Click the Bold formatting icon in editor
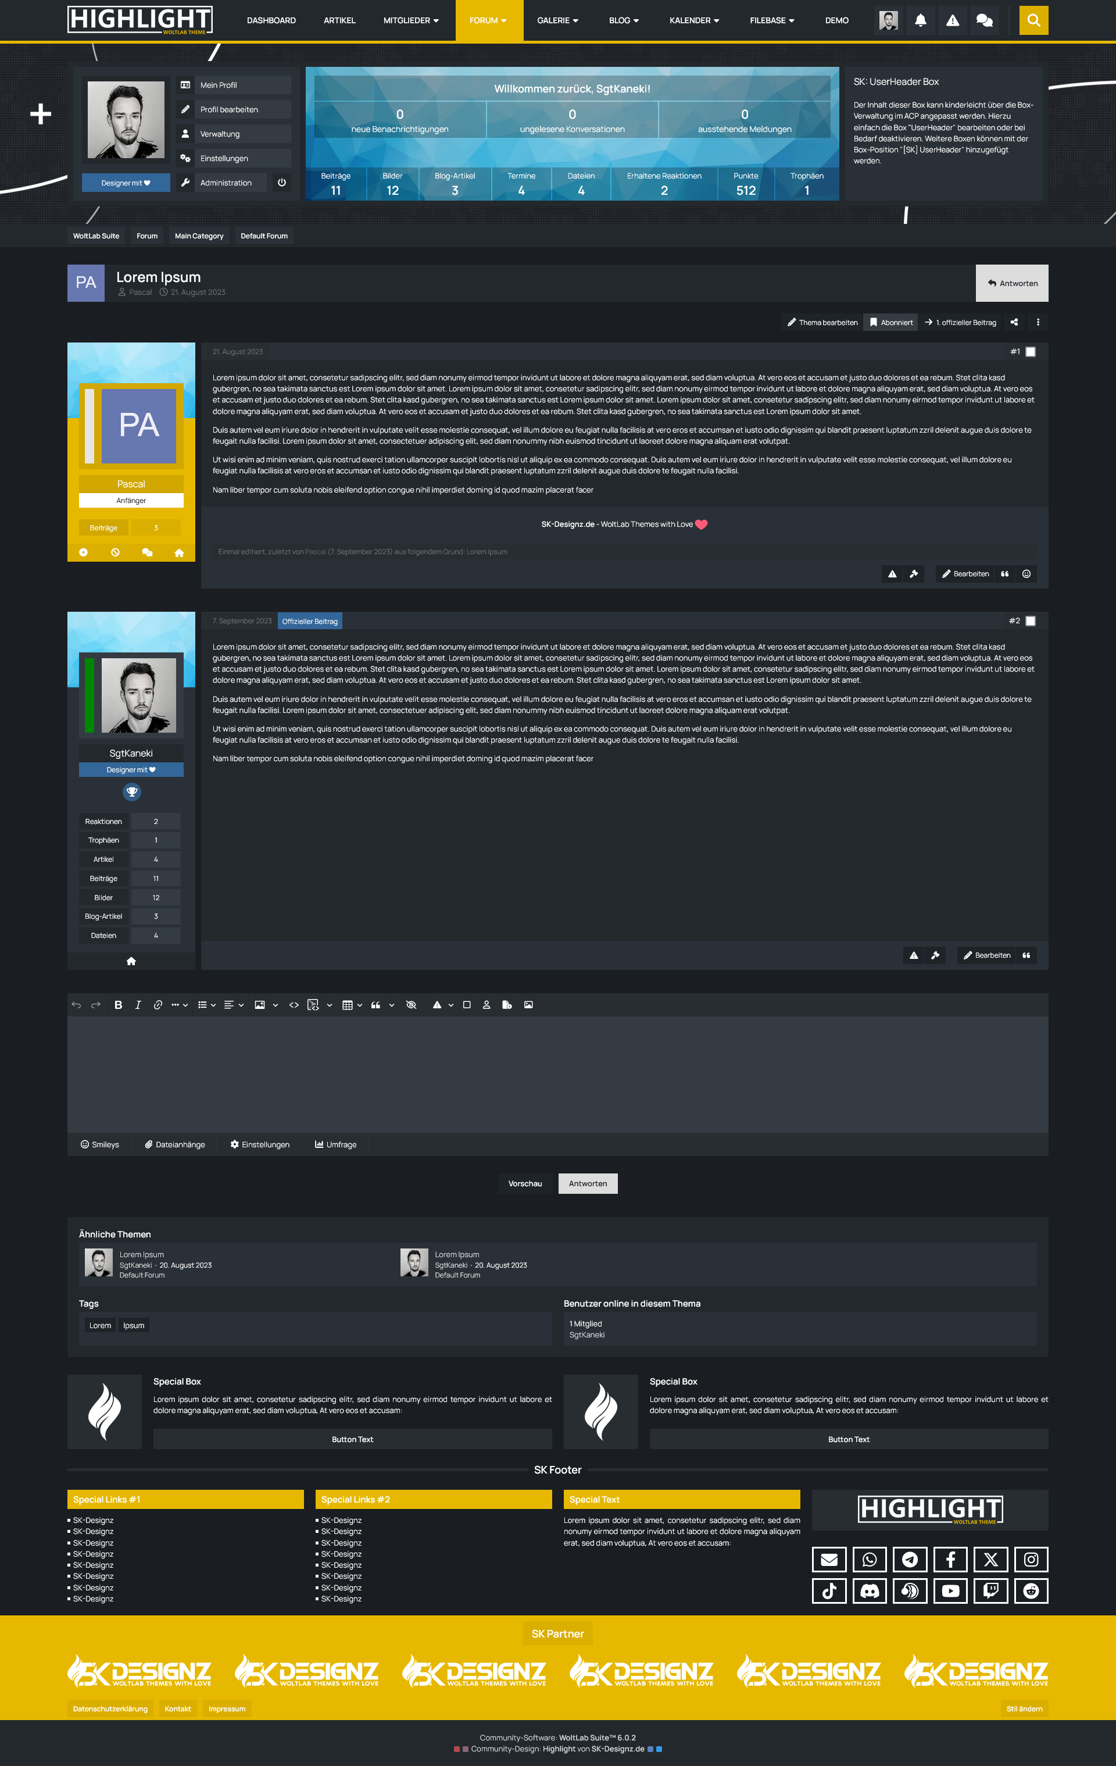The image size is (1116, 1766). click(118, 1005)
